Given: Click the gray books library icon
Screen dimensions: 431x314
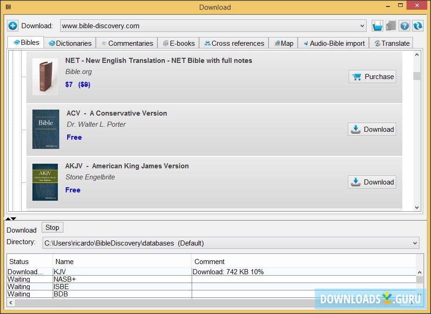Looking at the screenshot, I should pos(391,26).
